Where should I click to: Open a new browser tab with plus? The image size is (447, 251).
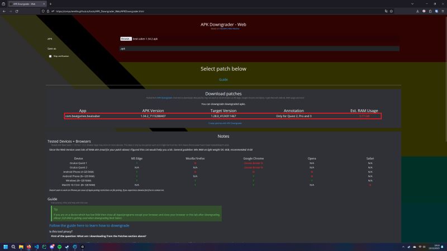(x=50, y=4)
